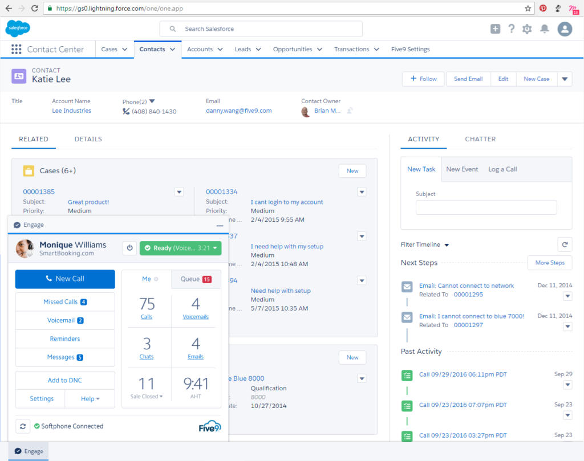Click the Softphone refresh icon in Engage
Image resolution: width=584 pixels, height=461 pixels.
[x=23, y=426]
